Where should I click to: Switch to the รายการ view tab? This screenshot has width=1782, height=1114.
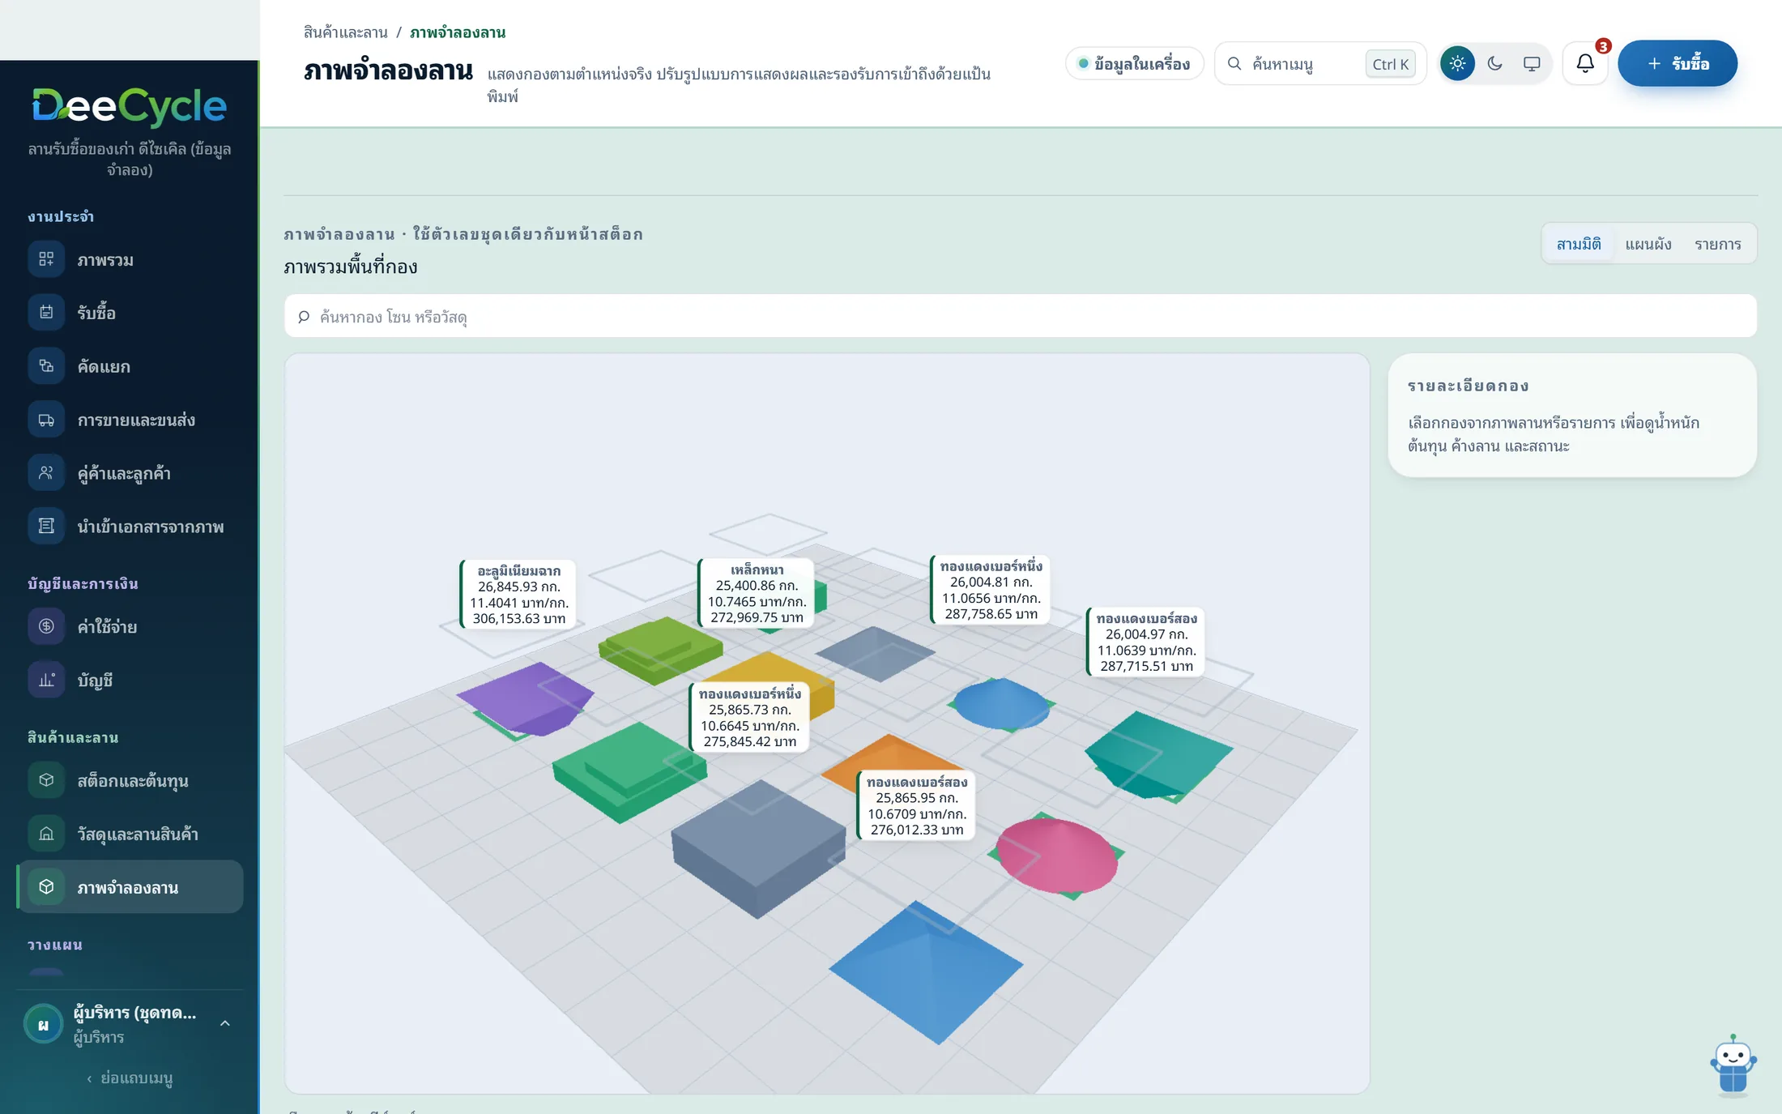coord(1718,244)
